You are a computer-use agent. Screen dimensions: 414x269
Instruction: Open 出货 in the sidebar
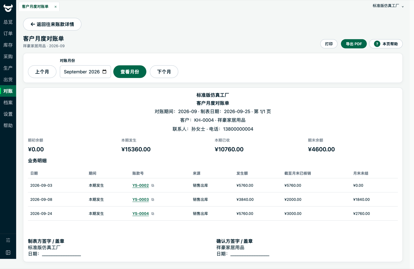[8, 79]
